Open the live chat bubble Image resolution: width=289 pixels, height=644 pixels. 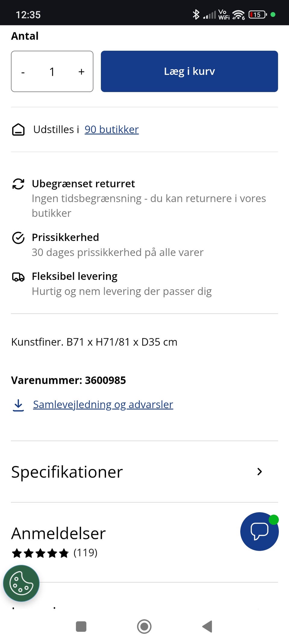coord(259,531)
